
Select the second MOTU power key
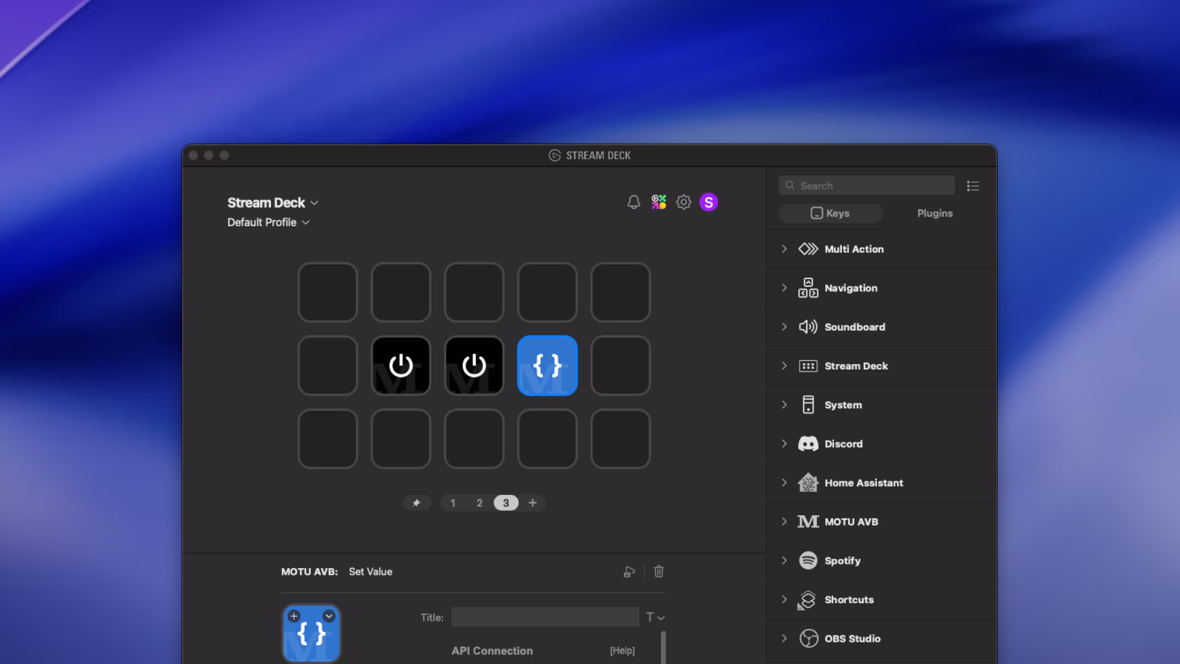click(474, 365)
